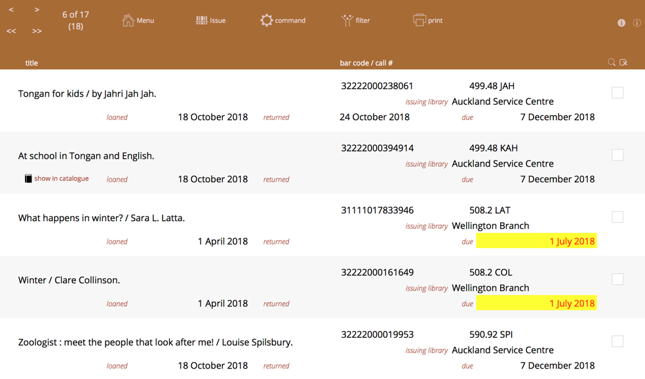The height and width of the screenshot is (379, 645).
Task: Jump to the last record
Action: 37,31
